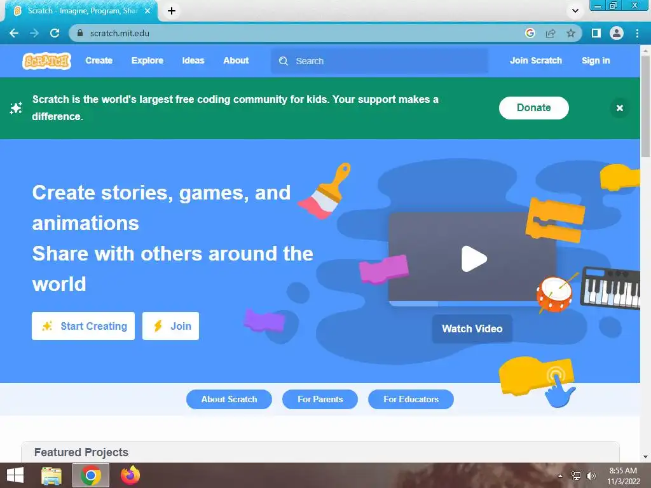This screenshot has height=488, width=651.
Task: Open the About Scratch pill button
Action: point(229,399)
